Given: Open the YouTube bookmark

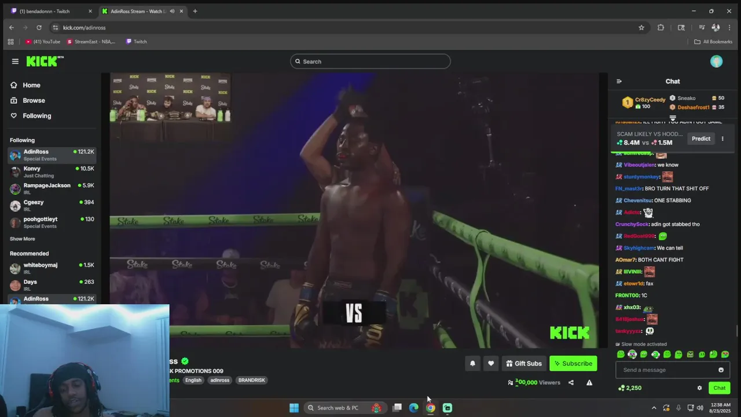Looking at the screenshot, I should (x=43, y=42).
